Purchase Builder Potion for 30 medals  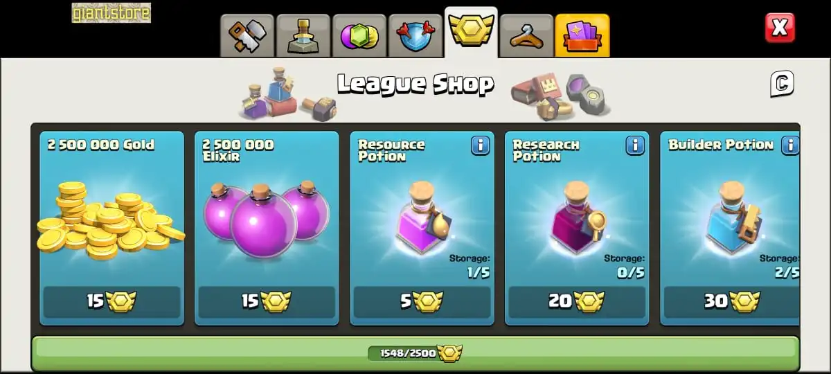732,302
